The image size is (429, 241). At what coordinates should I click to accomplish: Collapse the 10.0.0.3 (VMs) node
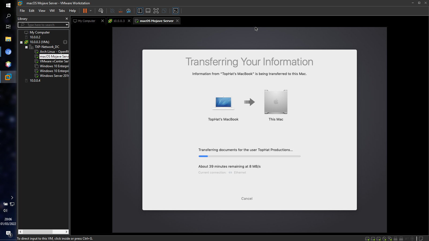coord(21,42)
